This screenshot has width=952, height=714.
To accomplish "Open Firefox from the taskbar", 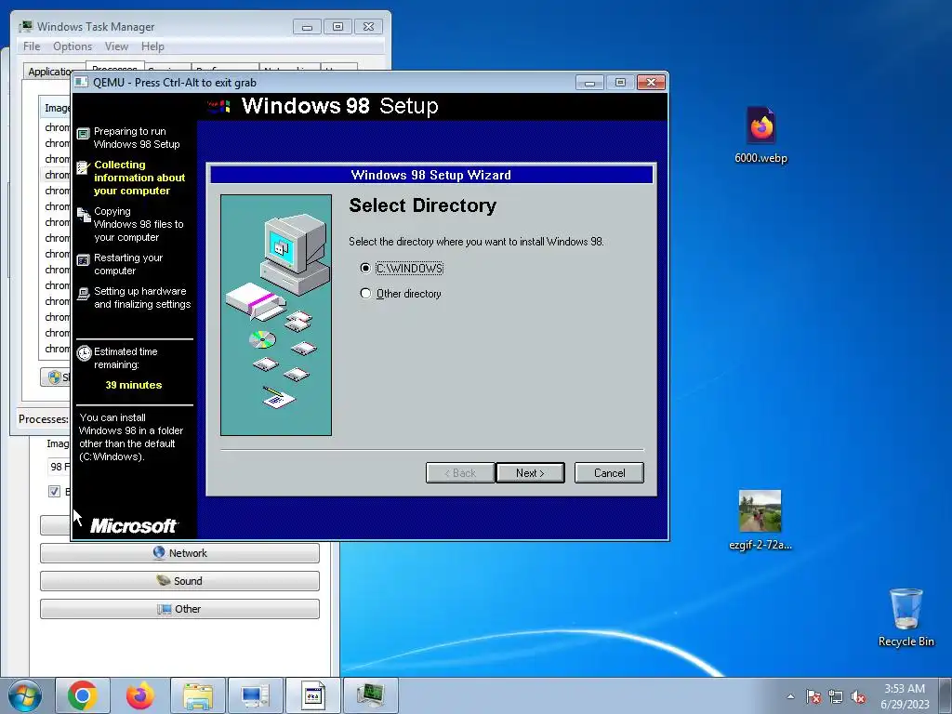I will tap(140, 695).
